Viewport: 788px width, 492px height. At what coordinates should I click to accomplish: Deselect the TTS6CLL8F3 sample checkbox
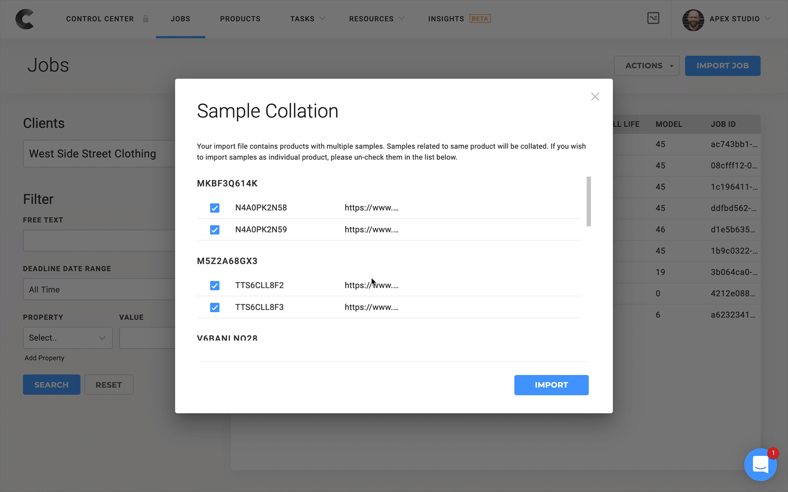215,308
